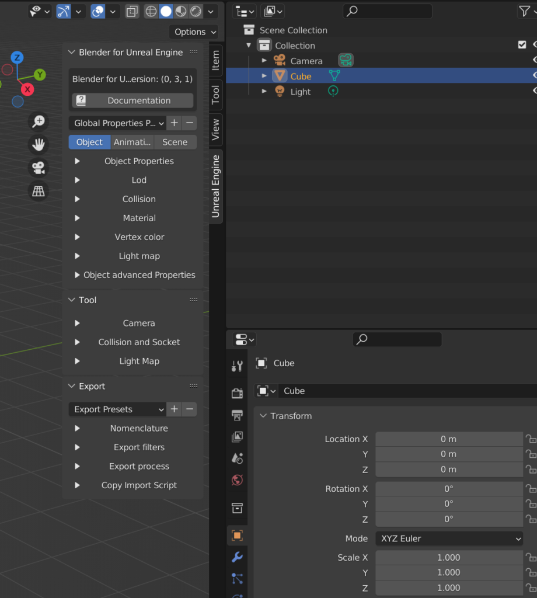Click the Light object icon in the outliner
Image resolution: width=537 pixels, height=598 pixels.
click(280, 92)
